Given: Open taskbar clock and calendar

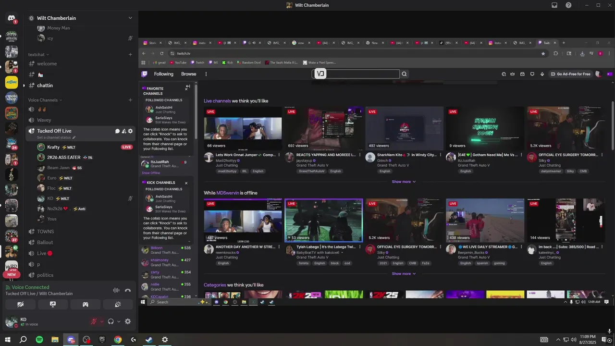Looking at the screenshot, I should click(587, 339).
